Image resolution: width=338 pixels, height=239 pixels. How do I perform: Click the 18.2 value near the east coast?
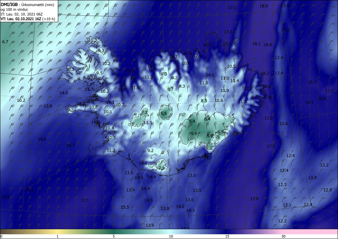tap(265, 73)
